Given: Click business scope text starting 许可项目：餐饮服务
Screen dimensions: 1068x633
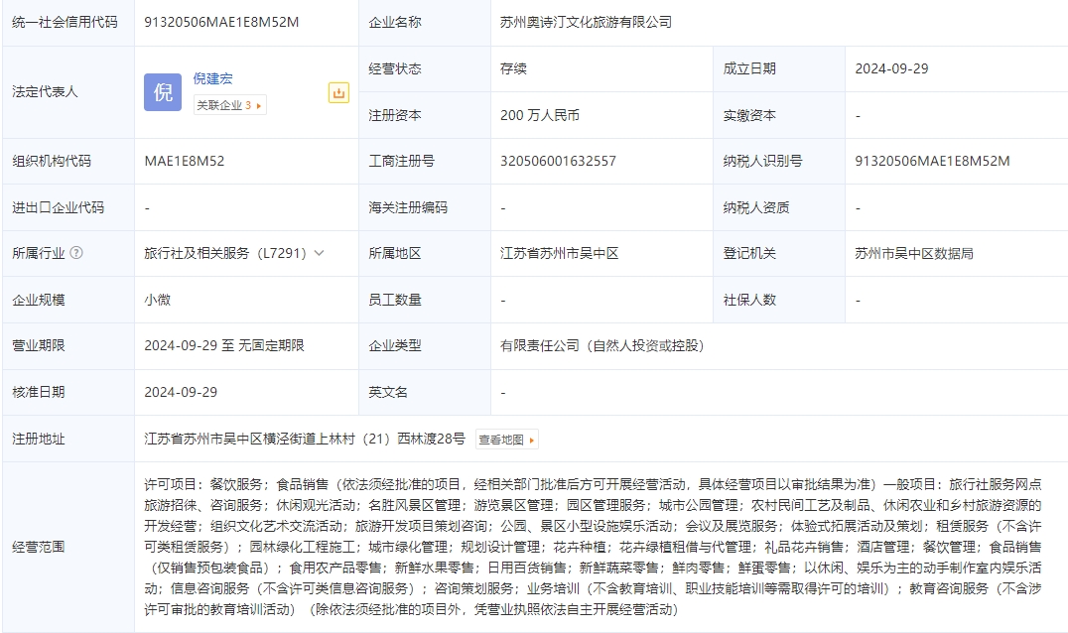Looking at the screenshot, I should (x=593, y=547).
